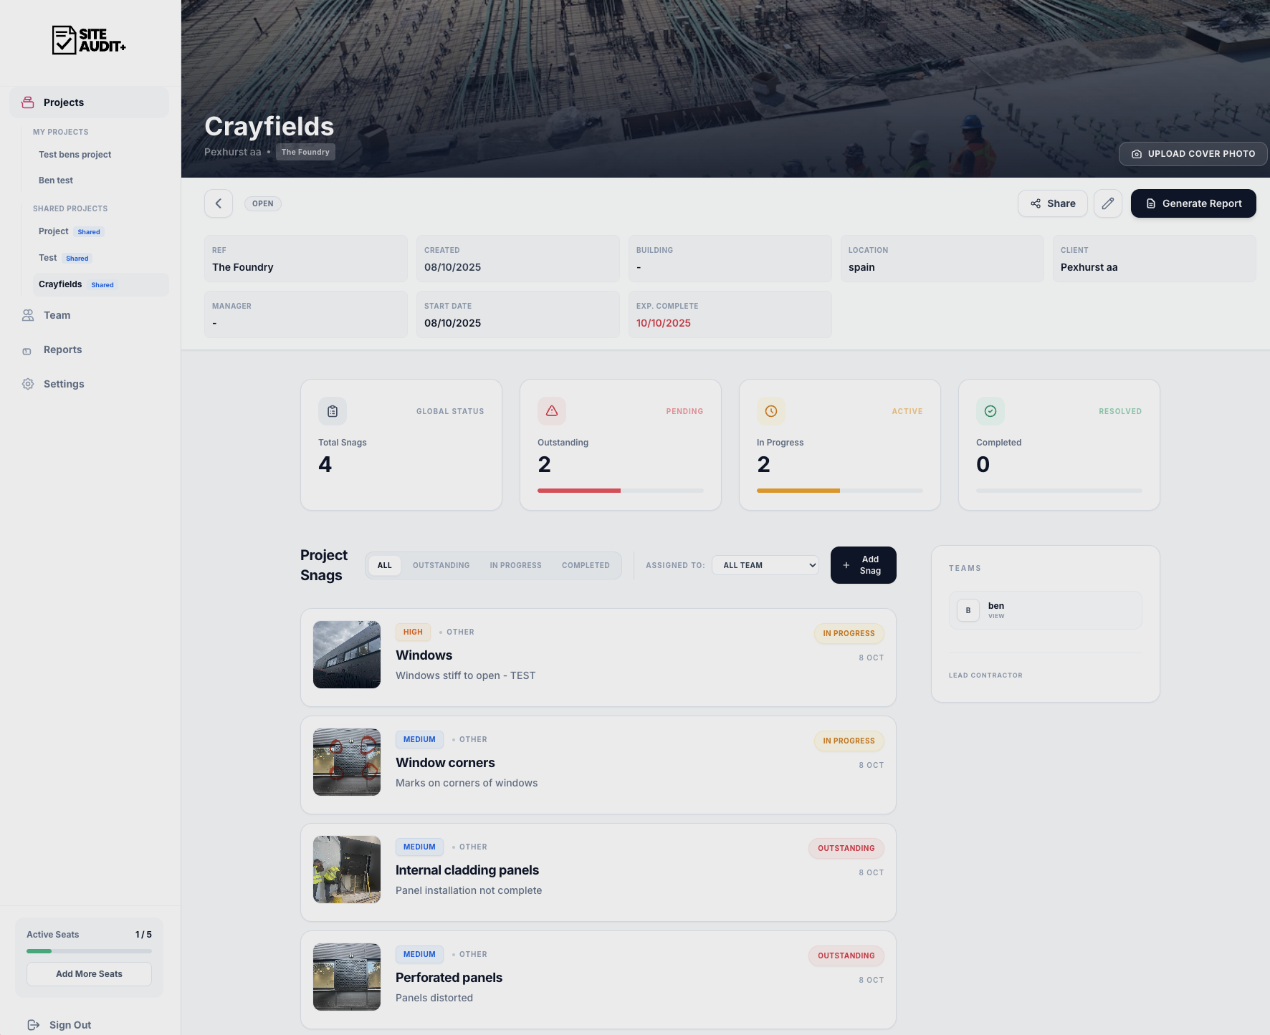Open Test bens project from My Projects
Viewport: 1270px width, 1035px height.
click(x=75, y=154)
